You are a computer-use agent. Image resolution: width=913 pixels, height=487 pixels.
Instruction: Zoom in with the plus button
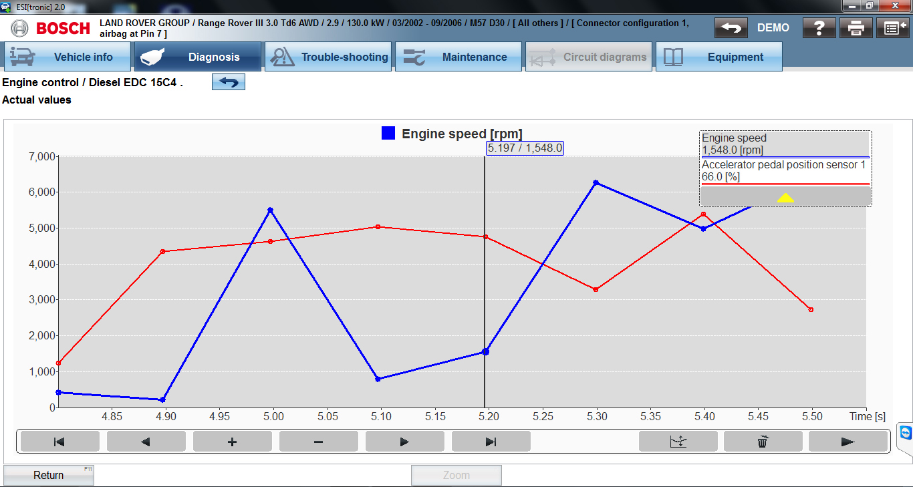coord(232,442)
